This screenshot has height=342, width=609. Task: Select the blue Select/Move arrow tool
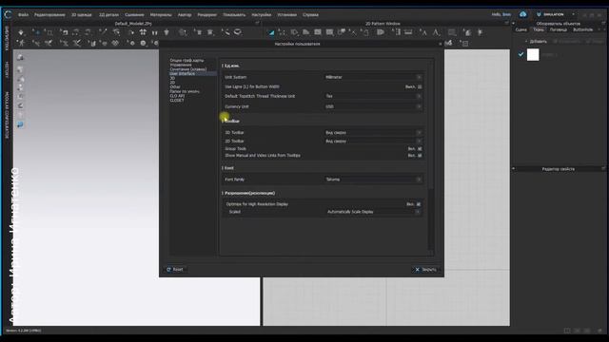pyautogui.click(x=36, y=32)
